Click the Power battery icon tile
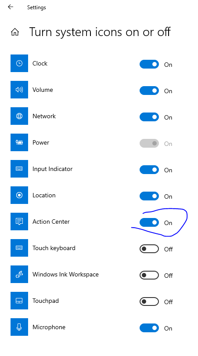This screenshot has width=198, height=356. pyautogui.click(x=19, y=142)
